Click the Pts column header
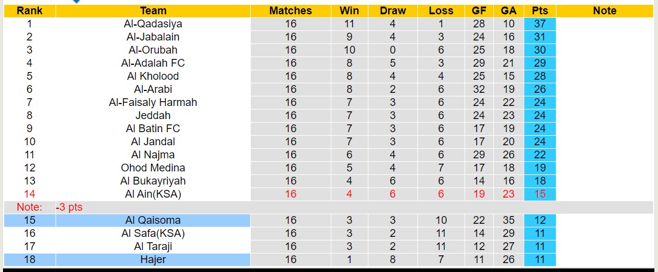Viewport: 658px width, 272px height. 540,11
